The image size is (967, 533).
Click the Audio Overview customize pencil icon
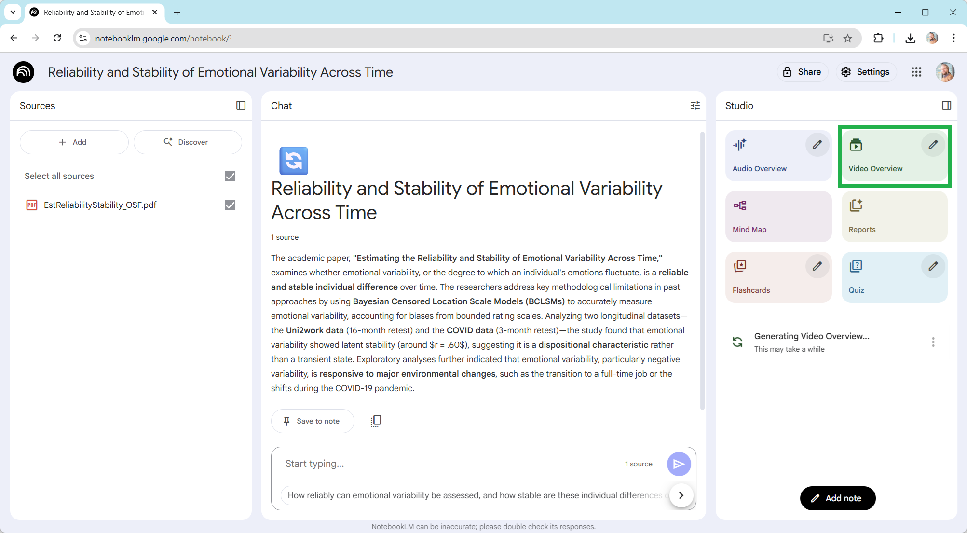tap(817, 145)
